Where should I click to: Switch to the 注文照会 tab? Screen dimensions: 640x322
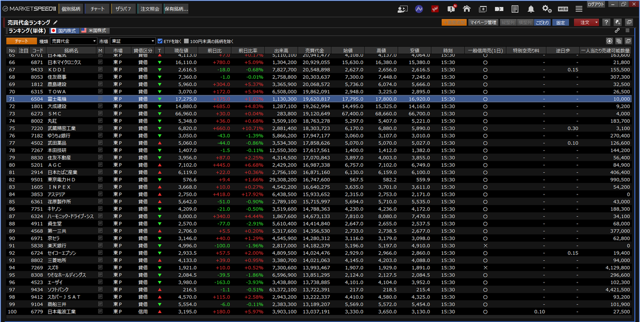pyautogui.click(x=150, y=9)
